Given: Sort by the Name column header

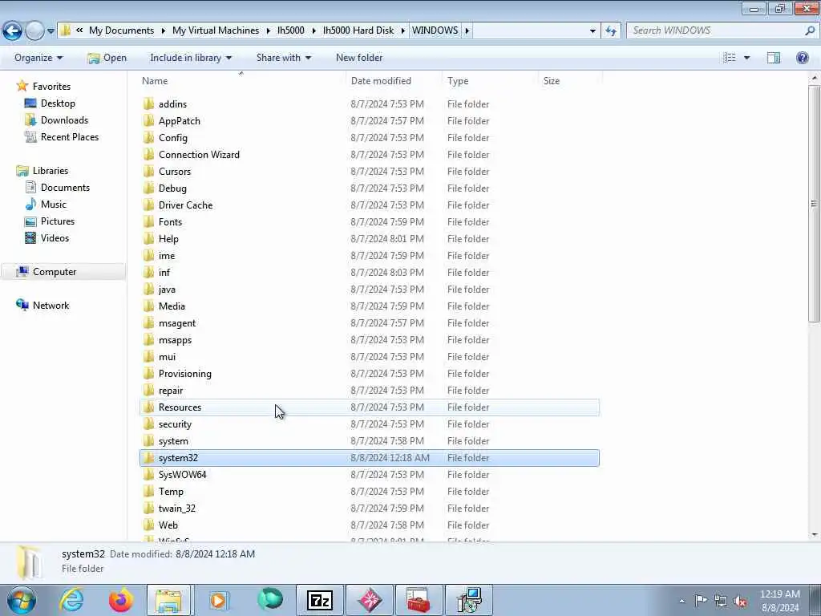Looking at the screenshot, I should pyautogui.click(x=242, y=81).
